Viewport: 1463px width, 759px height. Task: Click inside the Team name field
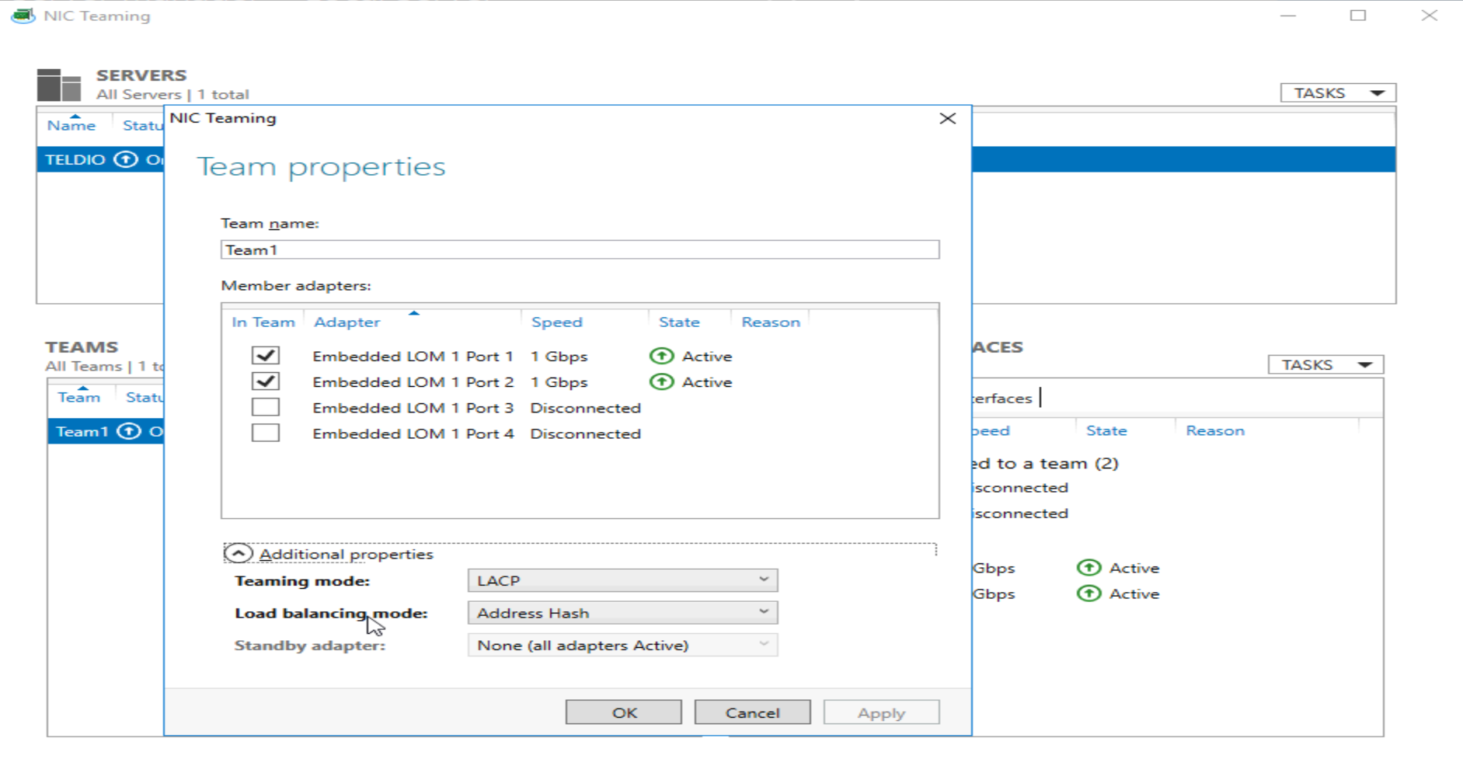coord(579,249)
